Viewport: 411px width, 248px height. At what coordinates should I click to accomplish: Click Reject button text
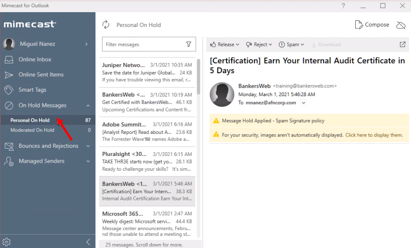tap(260, 44)
